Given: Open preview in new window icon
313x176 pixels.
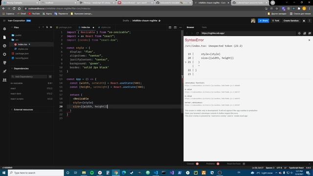Looking at the screenshot, I should point(310,33).
